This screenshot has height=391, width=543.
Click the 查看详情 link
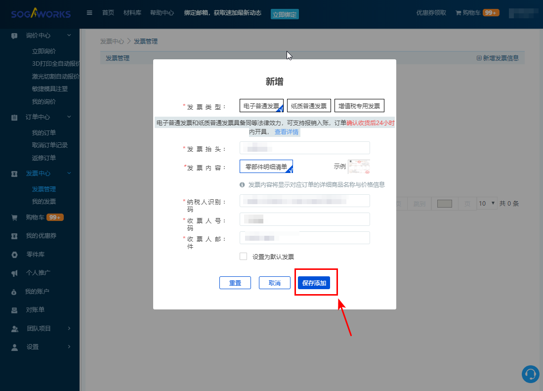click(x=287, y=132)
